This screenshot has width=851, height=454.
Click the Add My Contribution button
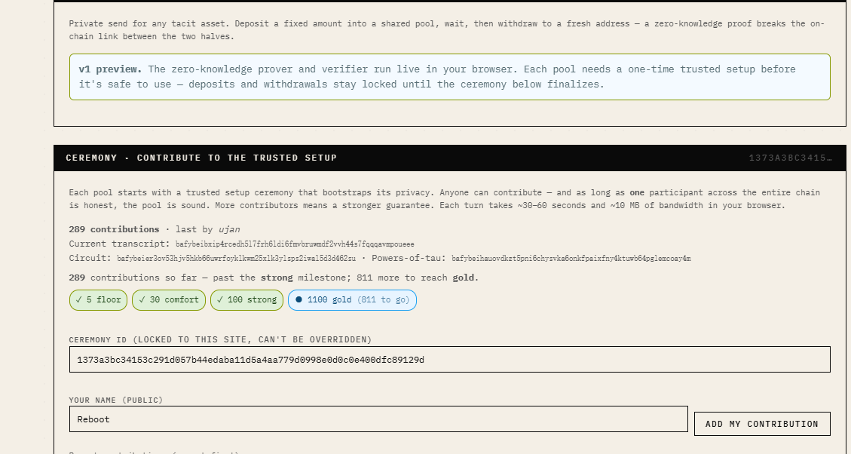(762, 424)
